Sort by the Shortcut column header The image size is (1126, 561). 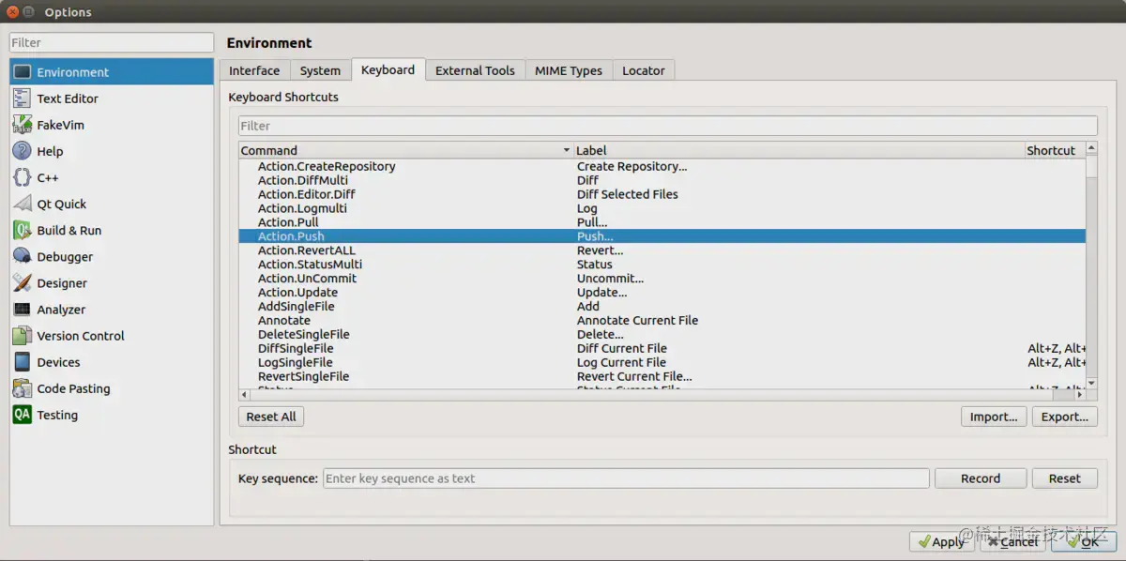[1055, 150]
